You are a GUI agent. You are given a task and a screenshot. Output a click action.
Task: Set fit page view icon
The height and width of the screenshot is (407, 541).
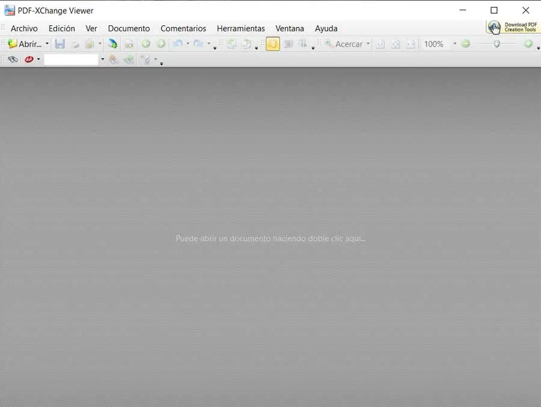[396, 44]
